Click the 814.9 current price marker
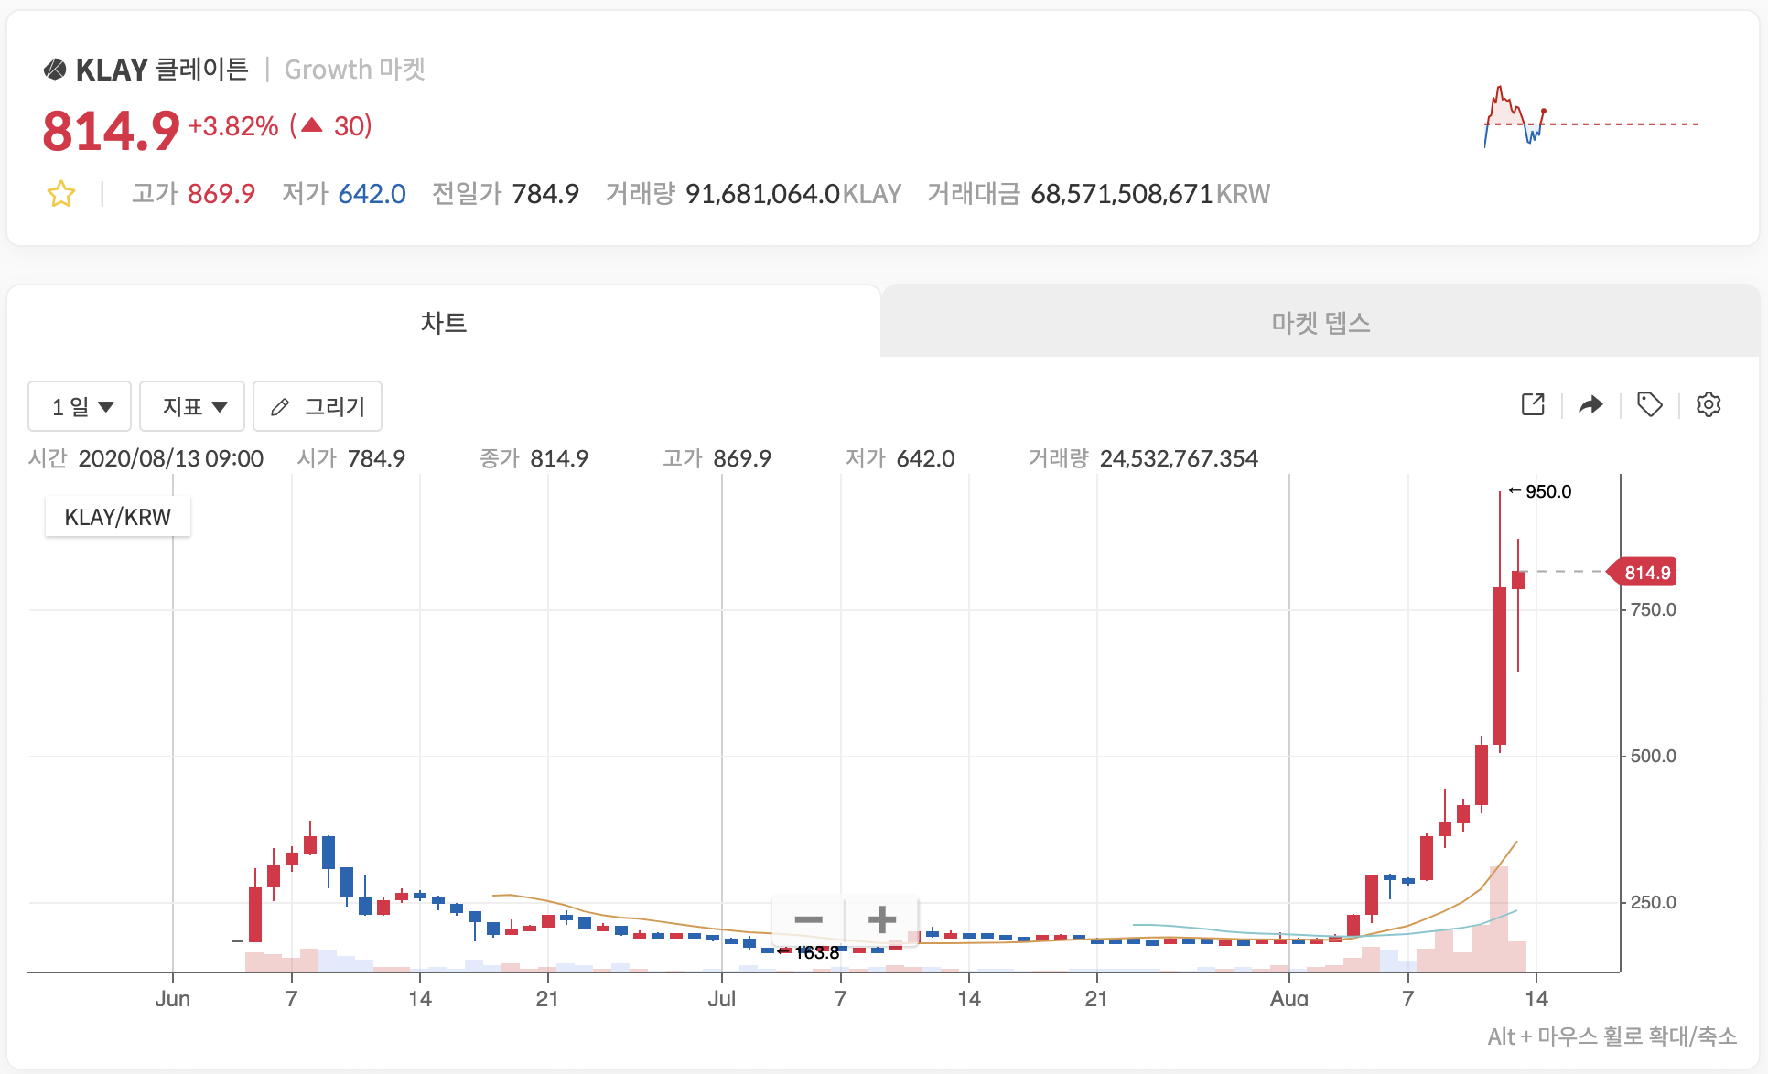Viewport: 1768px width, 1074px height. (1645, 573)
